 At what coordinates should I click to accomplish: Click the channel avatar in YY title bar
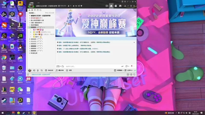31,5
